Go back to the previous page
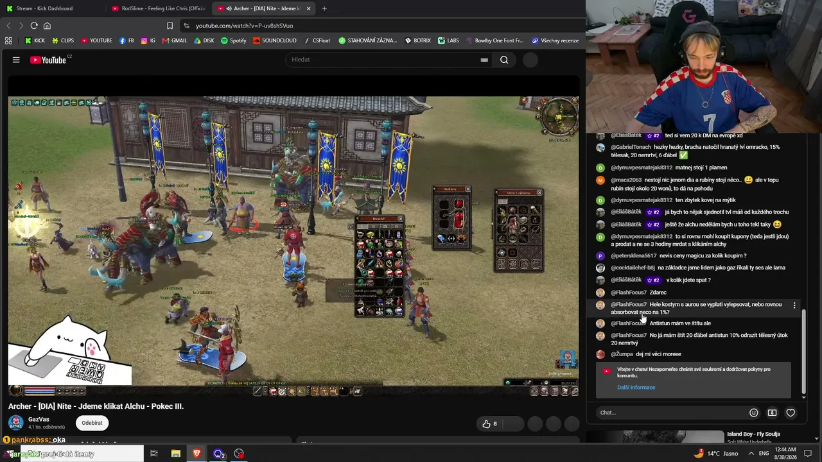This screenshot has width=822, height=462. (x=8, y=26)
